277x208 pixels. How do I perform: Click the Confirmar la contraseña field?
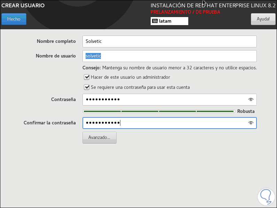point(169,123)
